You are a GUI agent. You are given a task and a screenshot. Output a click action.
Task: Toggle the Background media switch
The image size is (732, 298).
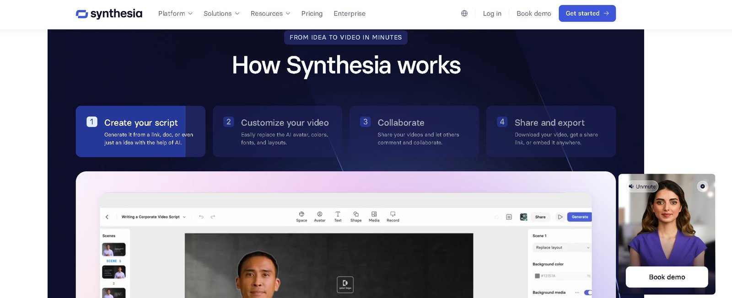click(588, 293)
